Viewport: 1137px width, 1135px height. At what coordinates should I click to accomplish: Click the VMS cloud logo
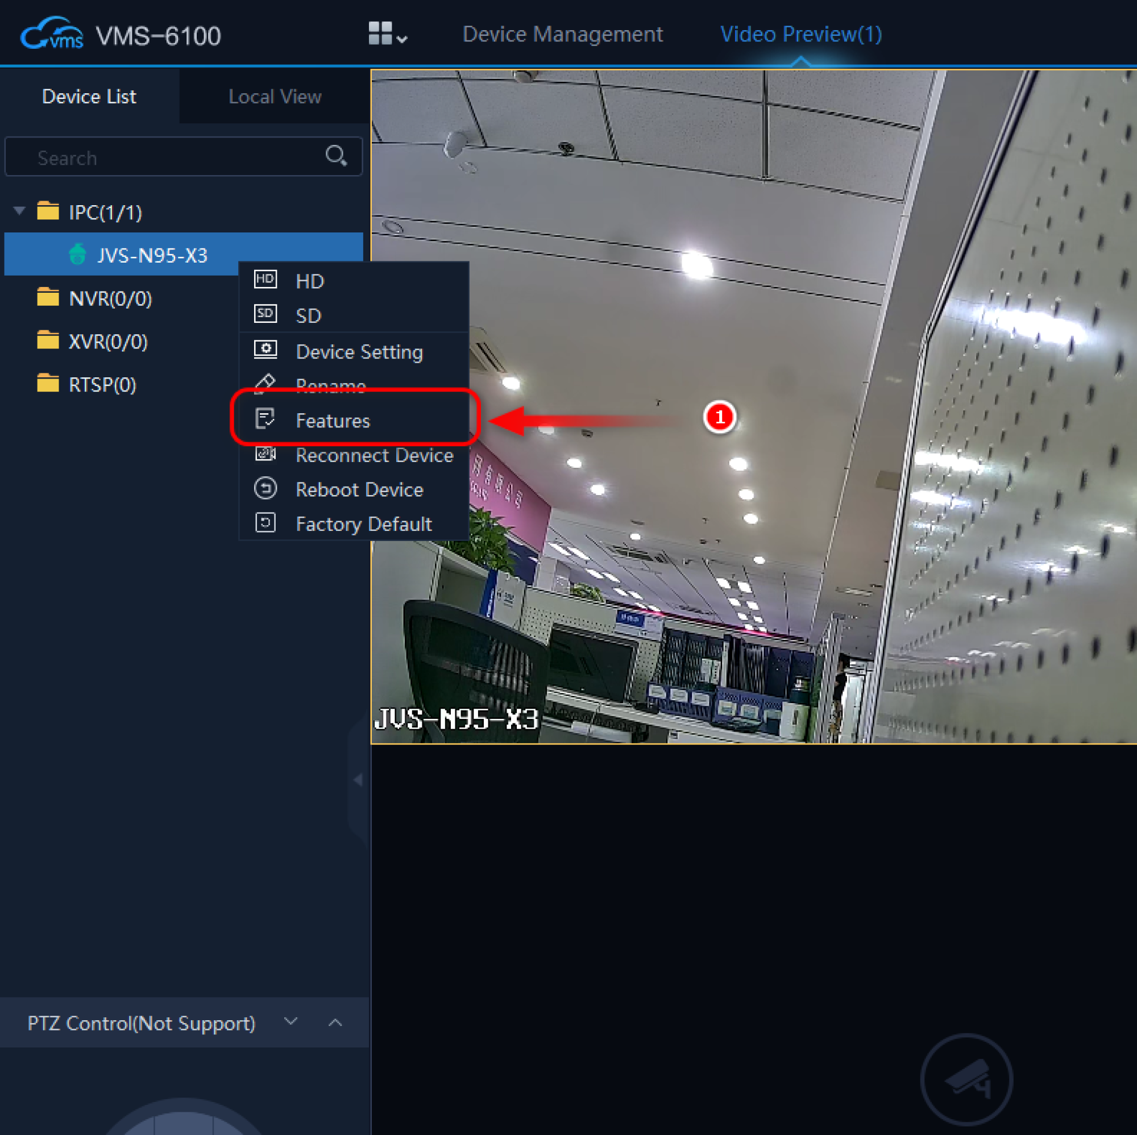pyautogui.click(x=52, y=34)
